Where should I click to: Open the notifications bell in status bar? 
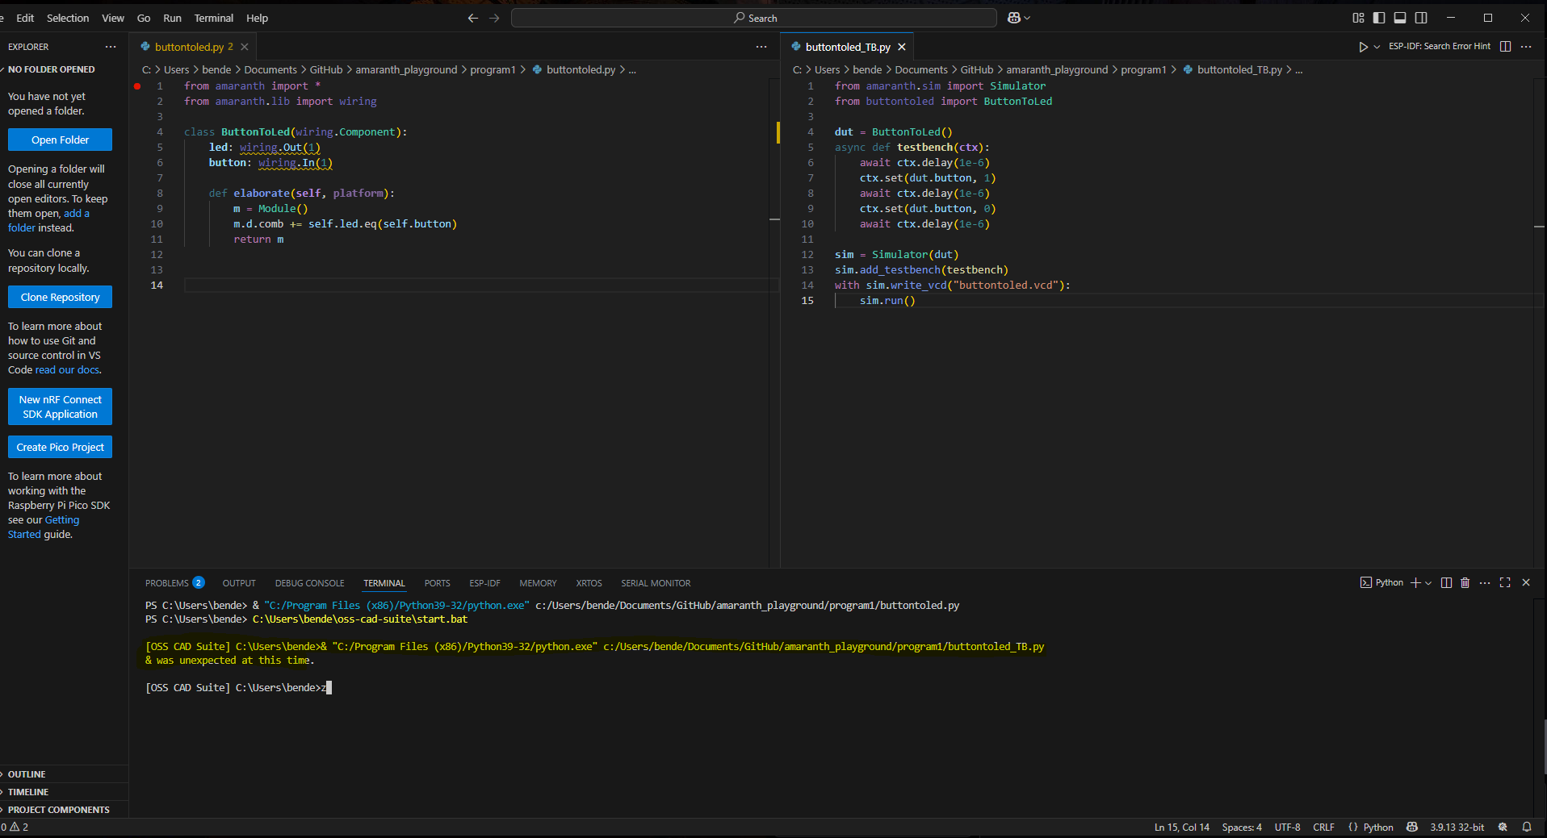click(x=1527, y=827)
